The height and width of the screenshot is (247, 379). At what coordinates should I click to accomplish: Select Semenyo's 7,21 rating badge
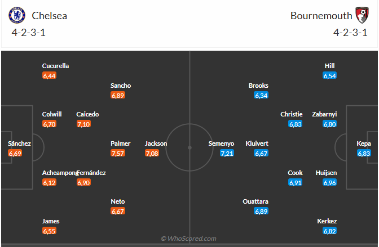click(227, 153)
